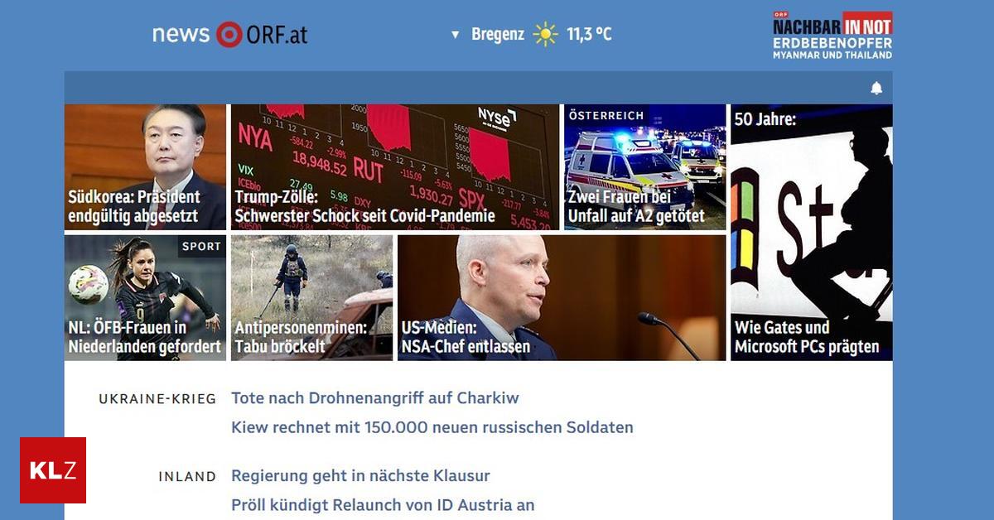This screenshot has height=520, width=994.
Task: Select the Bregenz weather location
Action: (x=498, y=35)
